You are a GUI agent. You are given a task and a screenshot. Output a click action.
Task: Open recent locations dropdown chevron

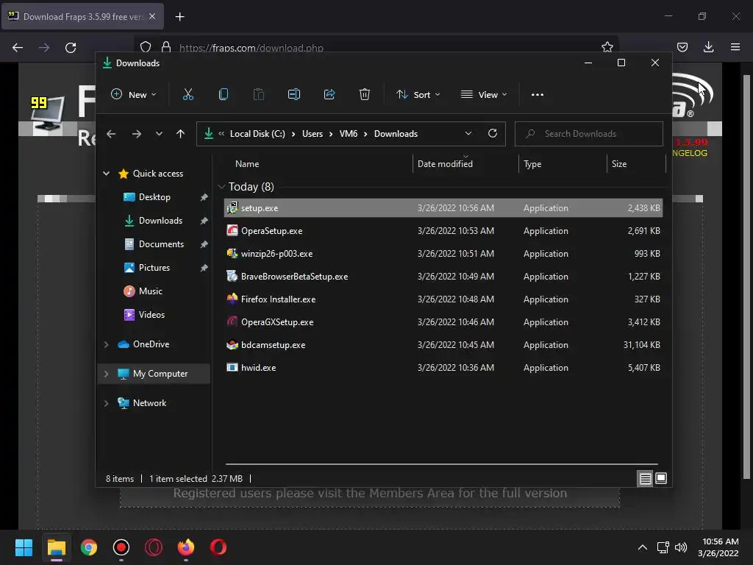point(159,134)
